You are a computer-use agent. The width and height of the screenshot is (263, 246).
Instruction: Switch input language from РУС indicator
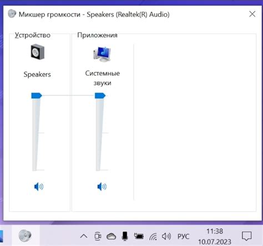click(183, 237)
